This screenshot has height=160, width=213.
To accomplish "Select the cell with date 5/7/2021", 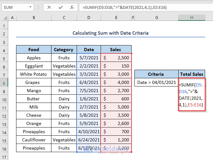I will tap(89, 58).
